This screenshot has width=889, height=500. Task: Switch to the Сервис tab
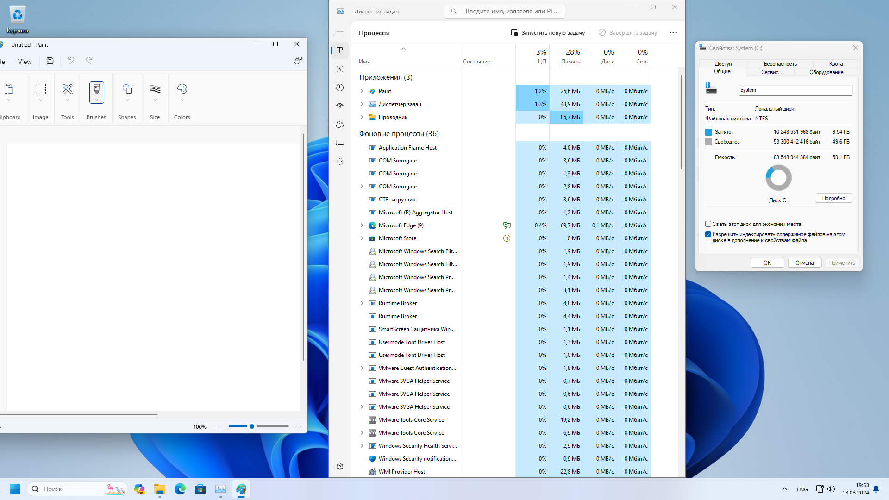pyautogui.click(x=770, y=72)
